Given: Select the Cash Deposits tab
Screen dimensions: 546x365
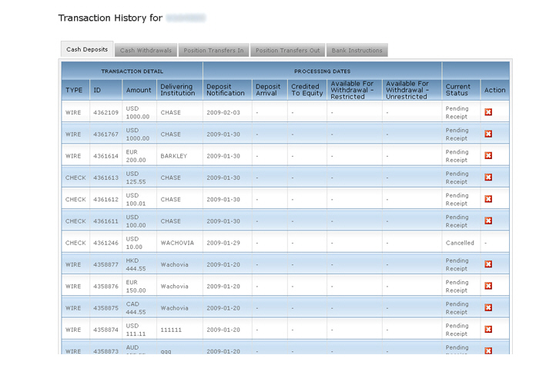Looking at the screenshot, I should click(87, 50).
